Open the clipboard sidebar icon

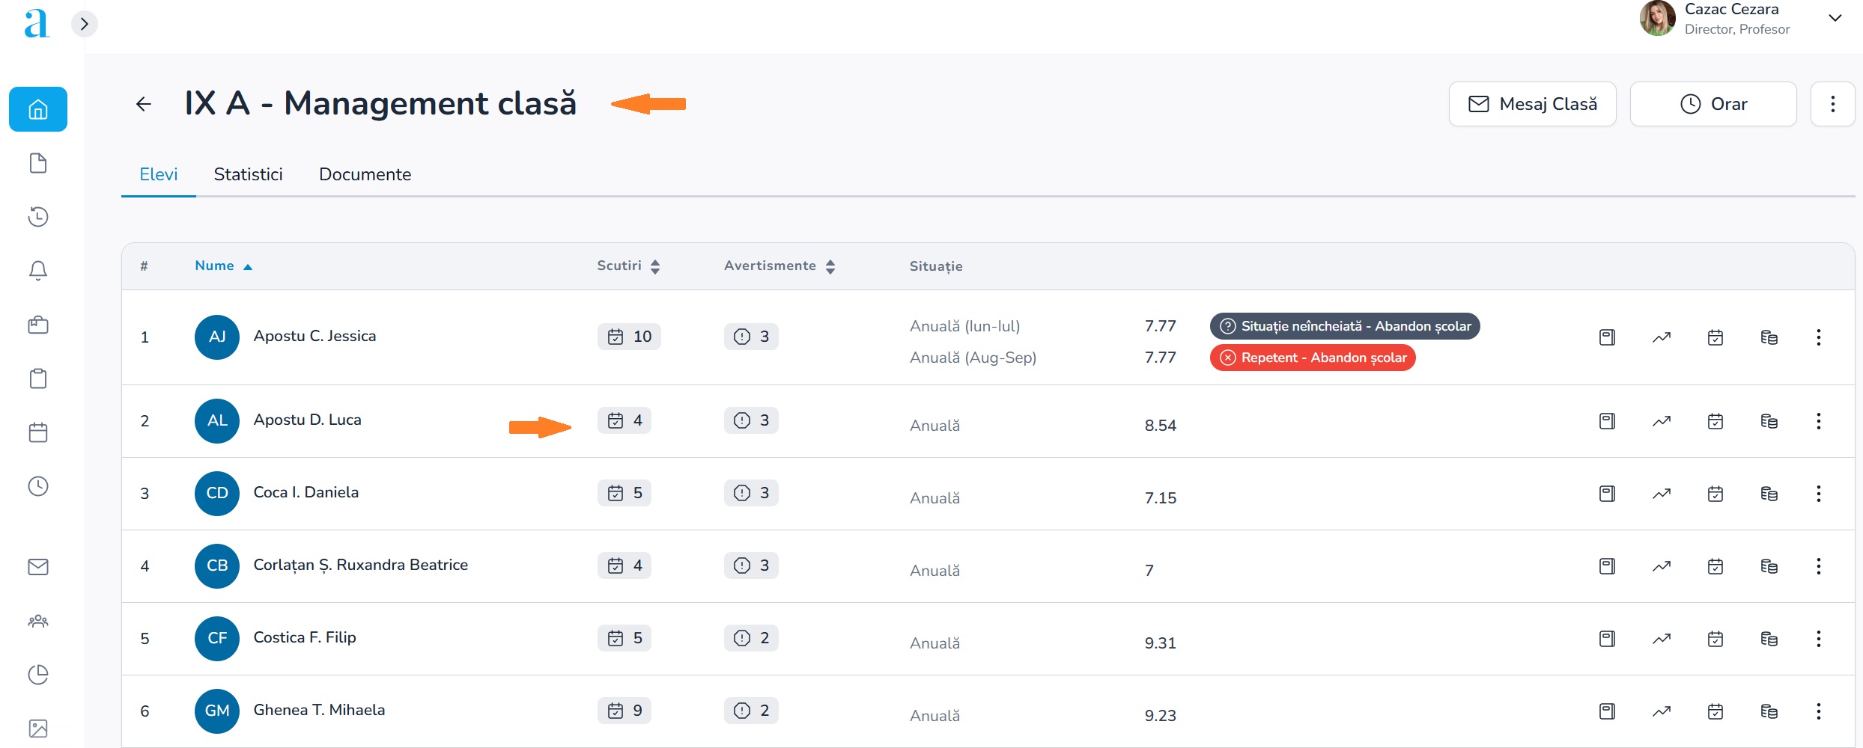[x=38, y=378]
